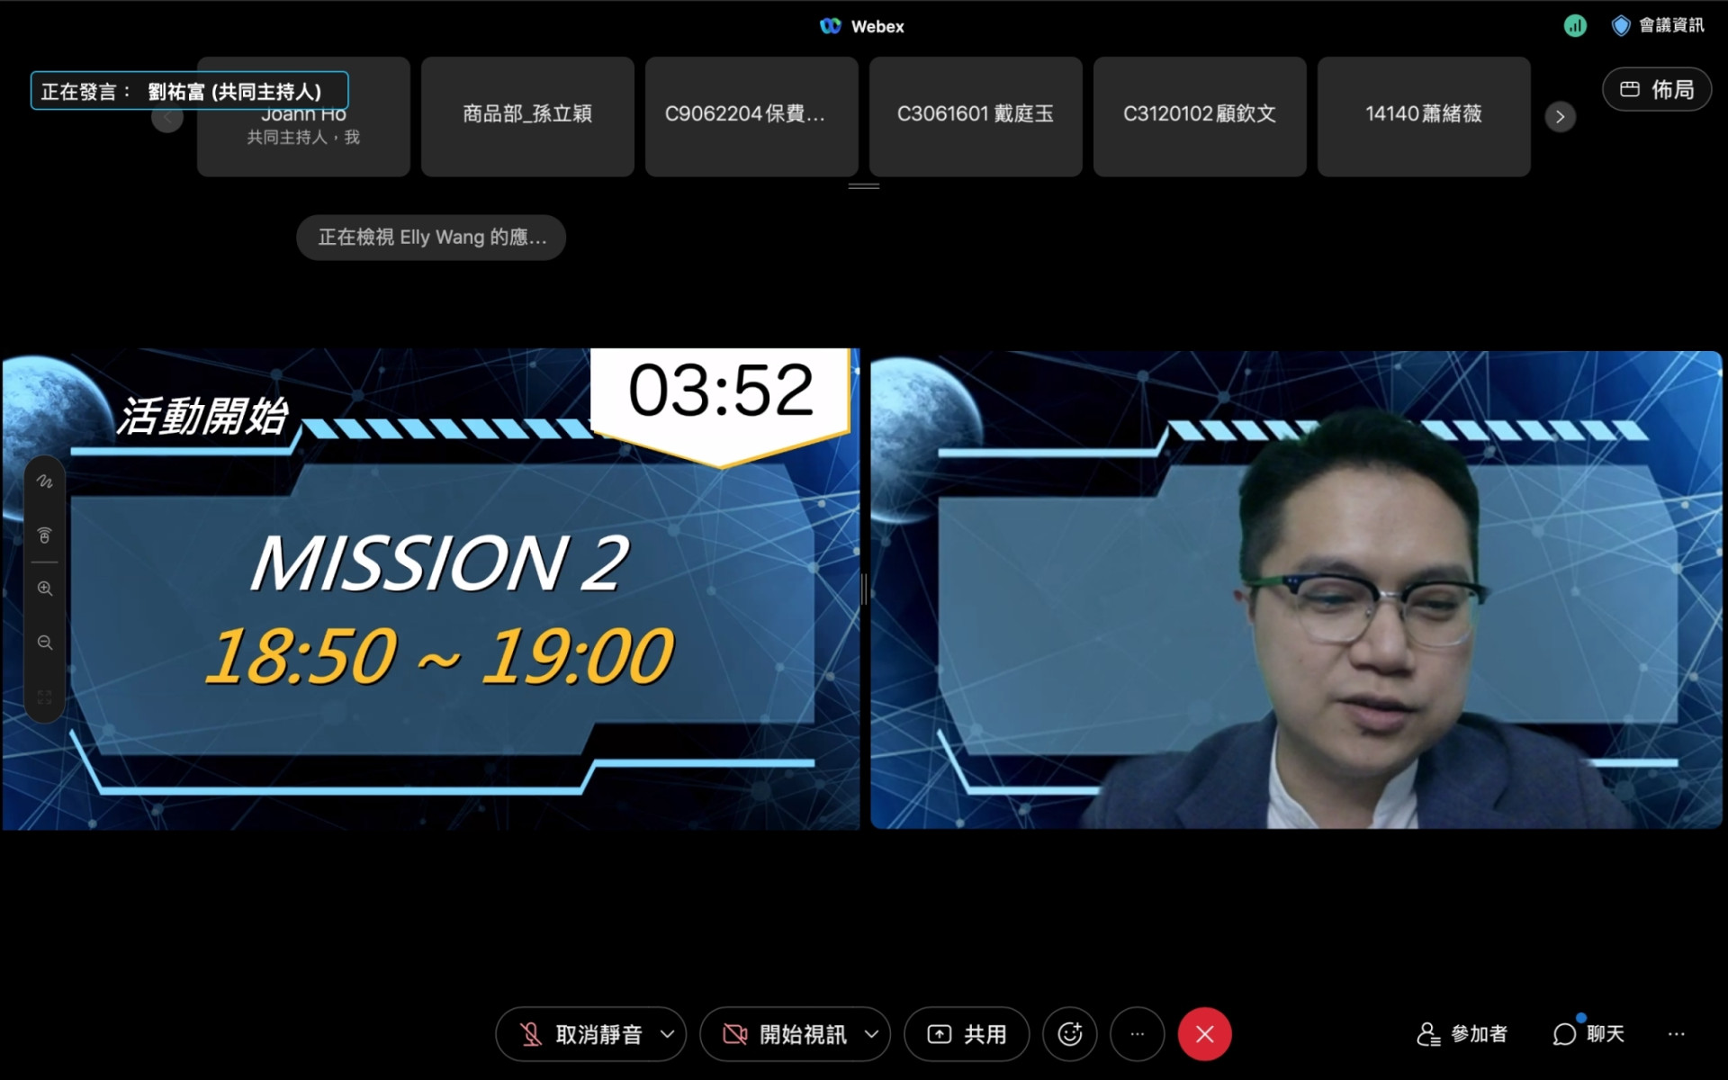Show next participants with right chevron

[x=1560, y=116]
